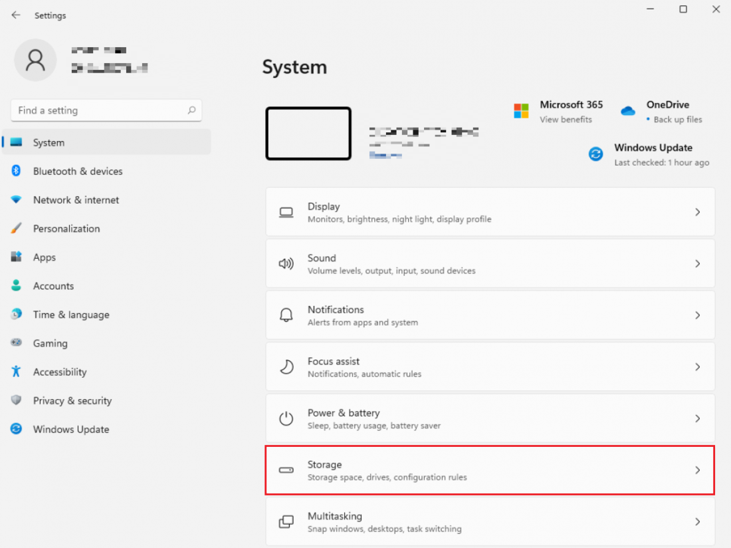Click the Personalization brush icon
The height and width of the screenshot is (548, 731).
tap(17, 228)
